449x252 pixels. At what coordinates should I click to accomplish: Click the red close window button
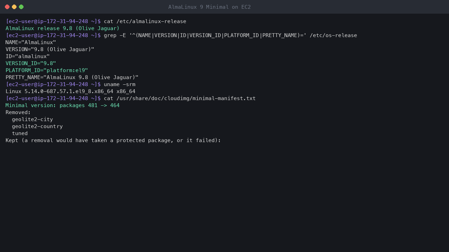pos(7,7)
